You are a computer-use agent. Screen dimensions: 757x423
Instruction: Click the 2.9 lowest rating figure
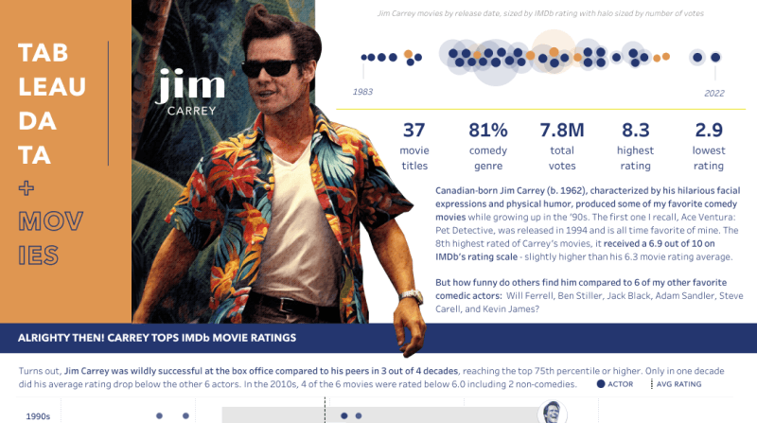coord(709,142)
